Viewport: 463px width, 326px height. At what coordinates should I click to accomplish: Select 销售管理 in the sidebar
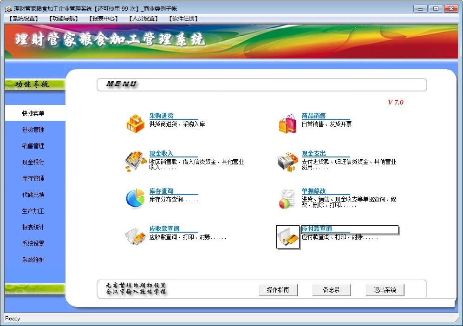(x=33, y=146)
